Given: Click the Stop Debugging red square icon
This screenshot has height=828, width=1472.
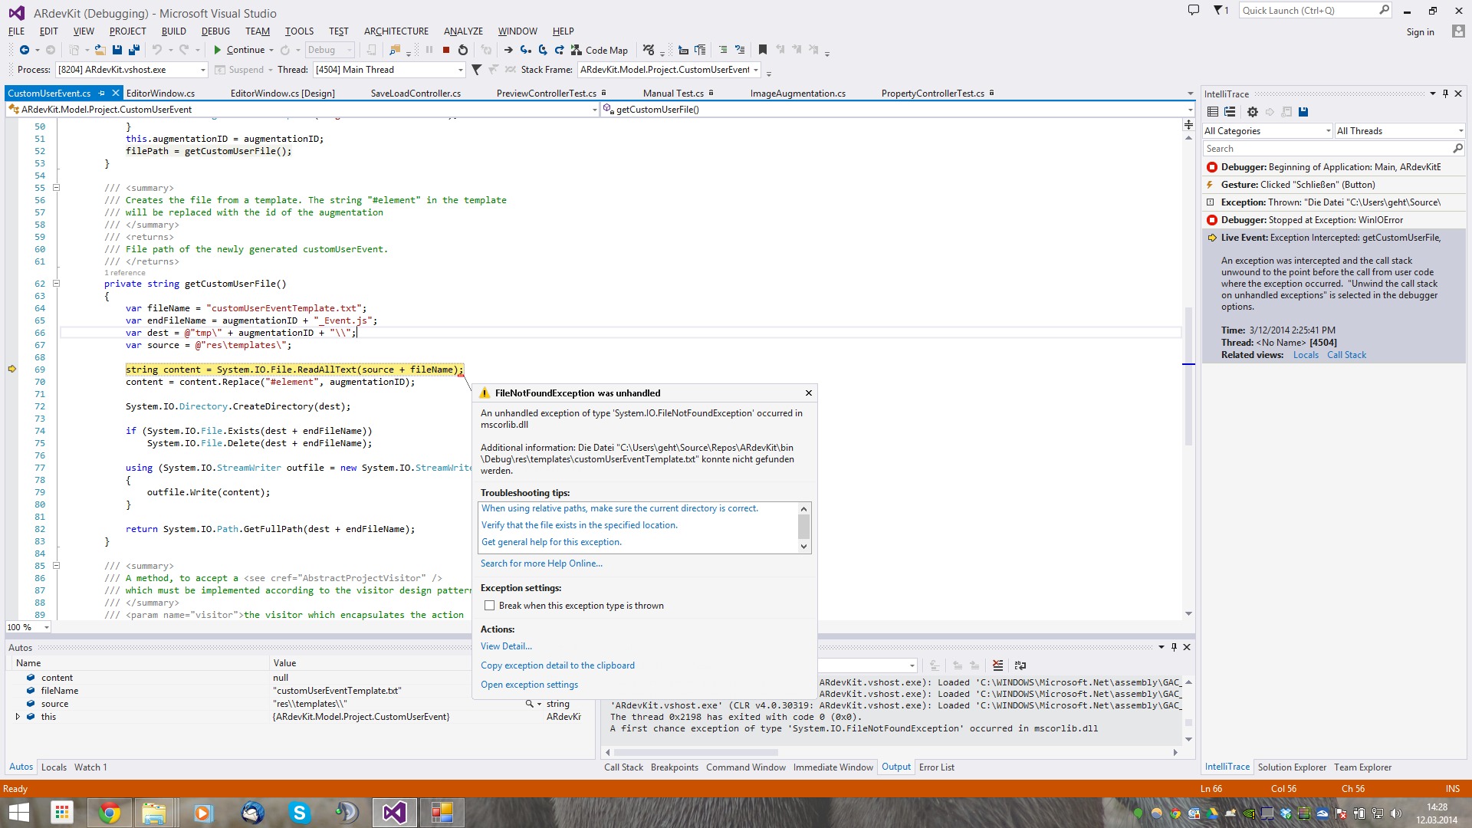Looking at the screenshot, I should pyautogui.click(x=445, y=50).
